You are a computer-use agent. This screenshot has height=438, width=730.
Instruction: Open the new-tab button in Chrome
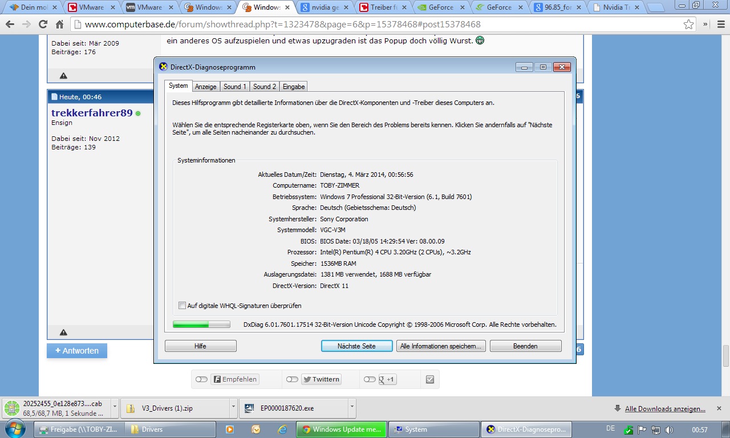(656, 7)
